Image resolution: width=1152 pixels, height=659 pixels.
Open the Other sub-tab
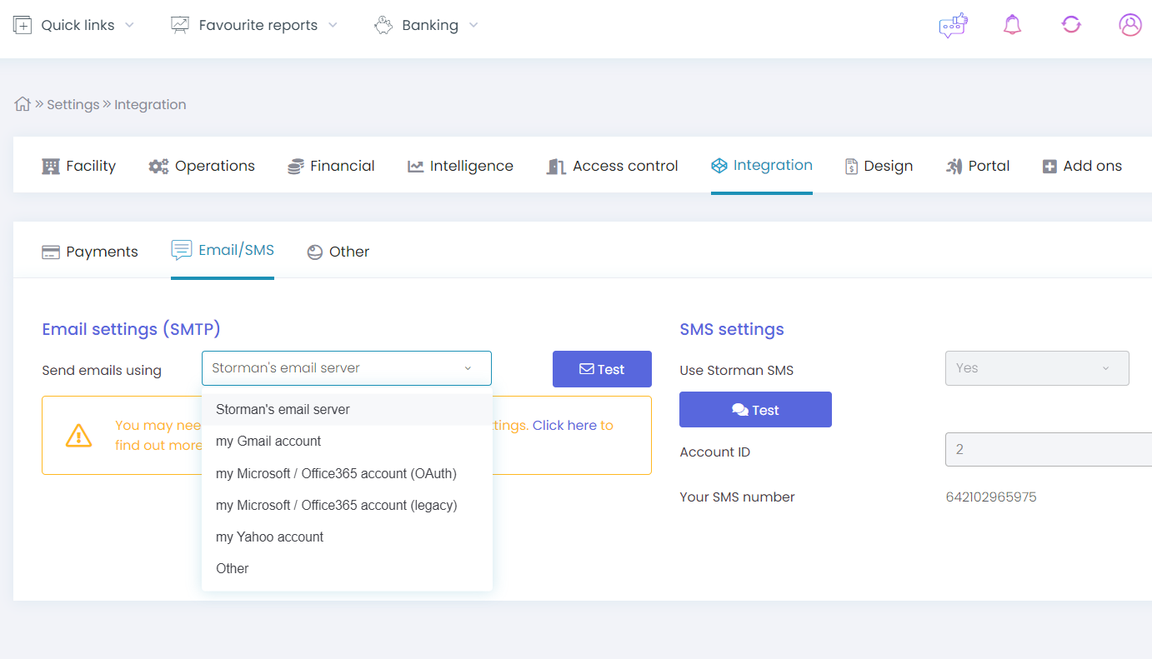coord(338,252)
